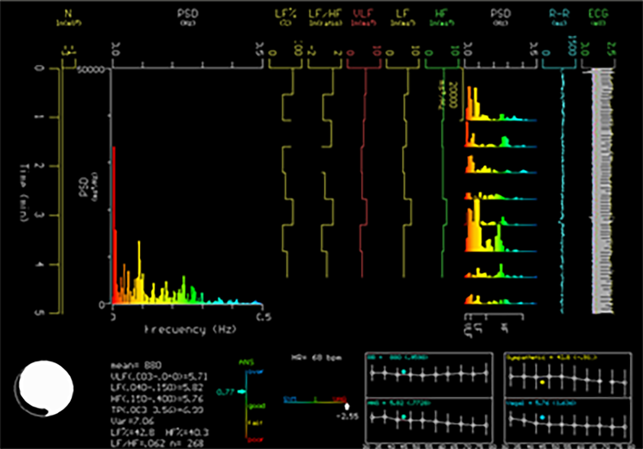
Task: Click the white marker on SNS balance bar
Action: click(x=347, y=405)
